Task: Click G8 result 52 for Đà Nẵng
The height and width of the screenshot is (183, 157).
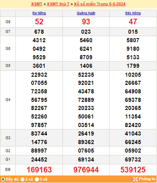Action: tap(39, 22)
